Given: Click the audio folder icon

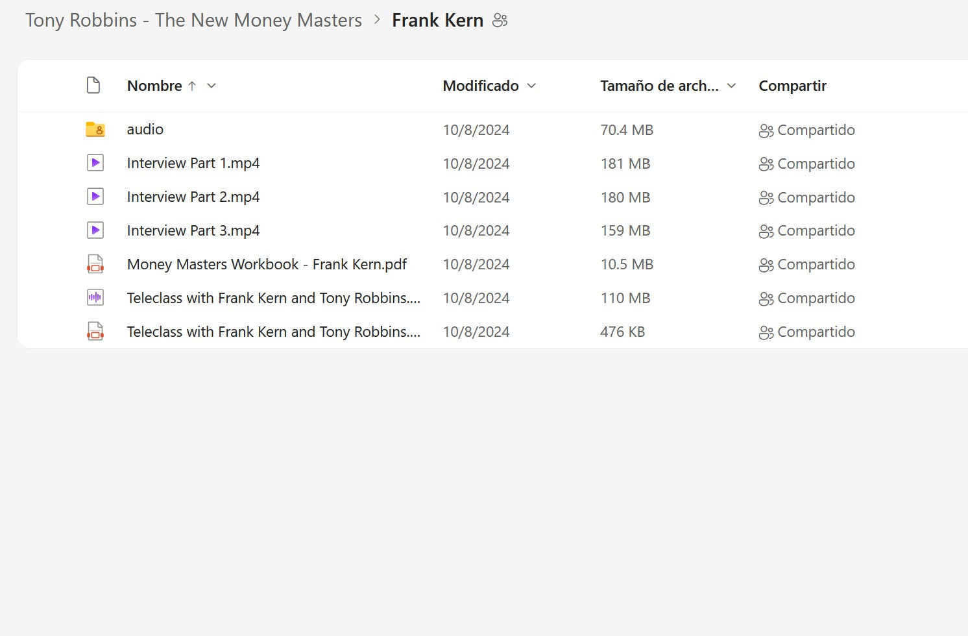Looking at the screenshot, I should (95, 130).
